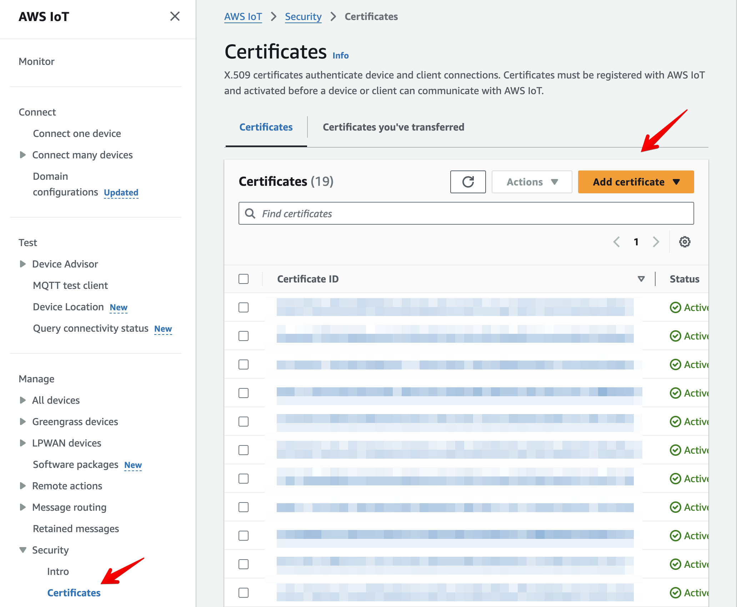Click the first row Active status
The height and width of the screenshot is (607, 737).
coord(689,307)
